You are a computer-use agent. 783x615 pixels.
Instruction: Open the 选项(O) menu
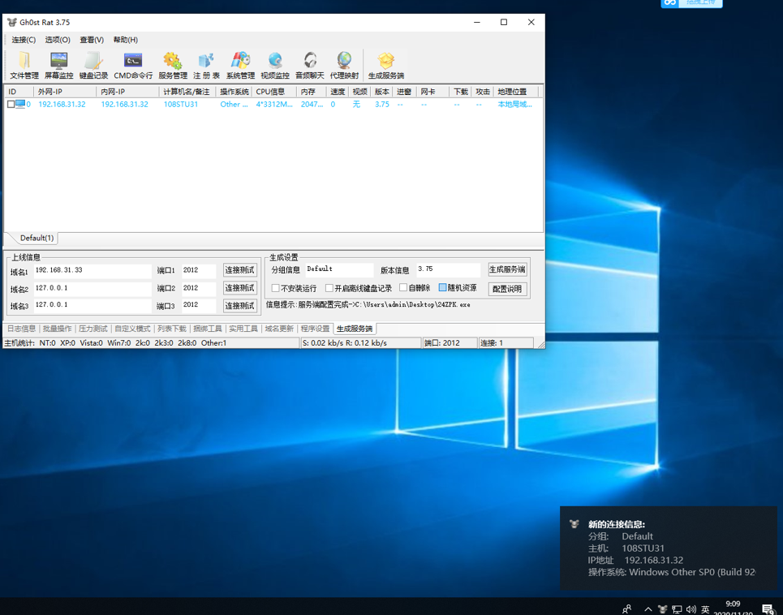pos(57,40)
